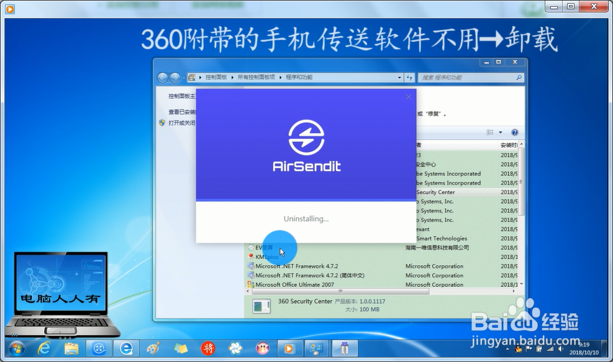Click highlighted Security Center publisher cell
Viewport: 613px width, 362px height.
click(x=435, y=192)
